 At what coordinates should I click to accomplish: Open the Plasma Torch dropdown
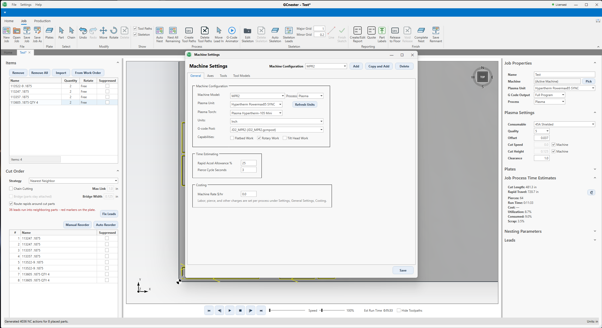(x=256, y=113)
